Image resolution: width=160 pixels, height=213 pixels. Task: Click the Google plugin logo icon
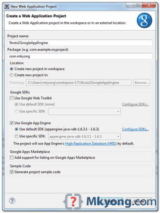click(x=144, y=20)
